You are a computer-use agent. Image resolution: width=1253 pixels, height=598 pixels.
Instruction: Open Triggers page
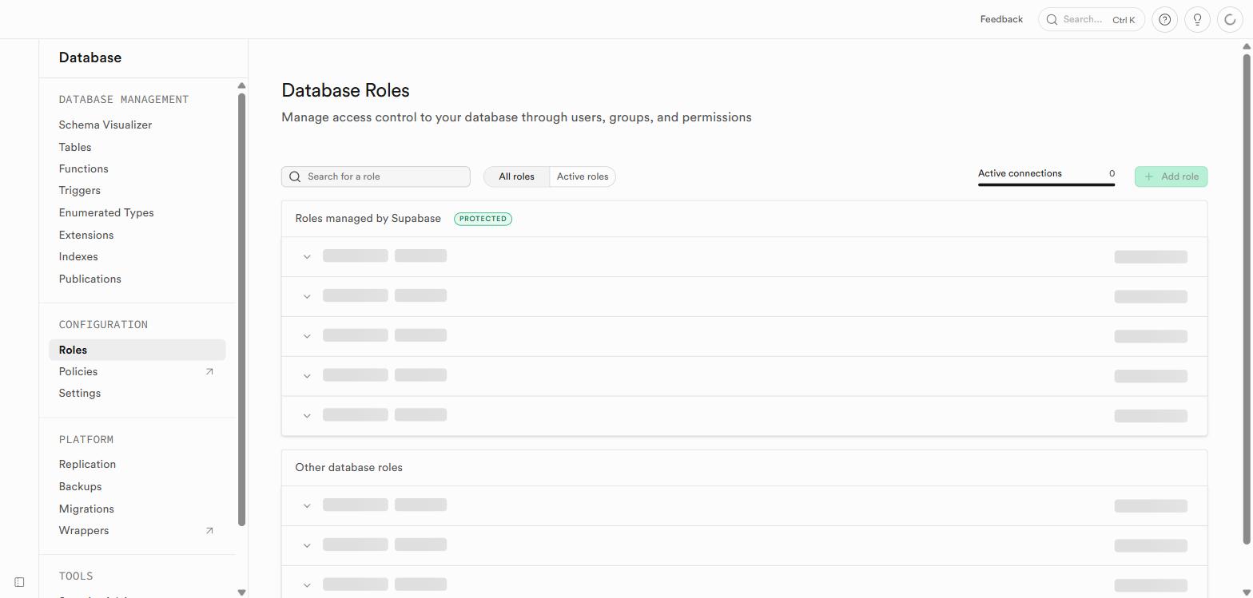[79, 190]
